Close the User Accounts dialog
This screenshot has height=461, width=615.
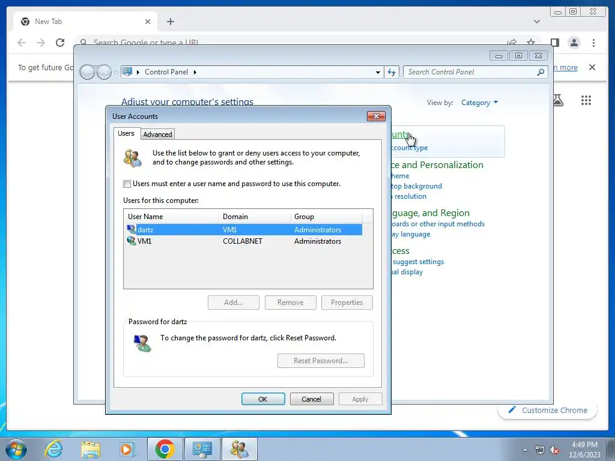click(376, 116)
